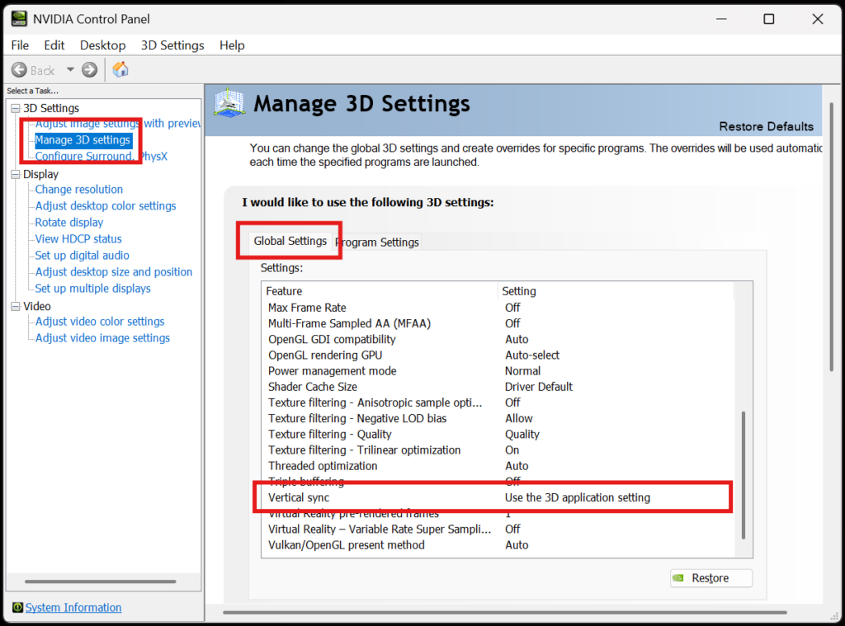Open Change resolution in the task tree
845x626 pixels.
coord(78,190)
